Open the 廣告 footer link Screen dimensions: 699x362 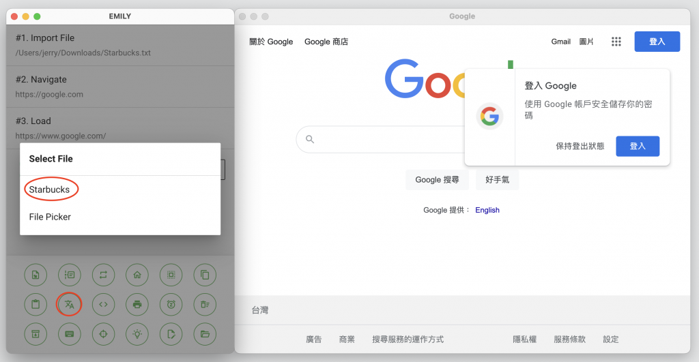point(314,340)
